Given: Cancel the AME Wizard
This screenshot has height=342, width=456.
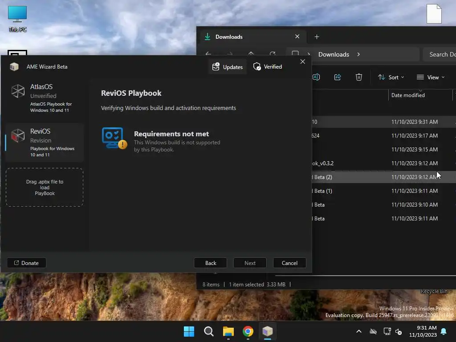Looking at the screenshot, I should pos(289,263).
